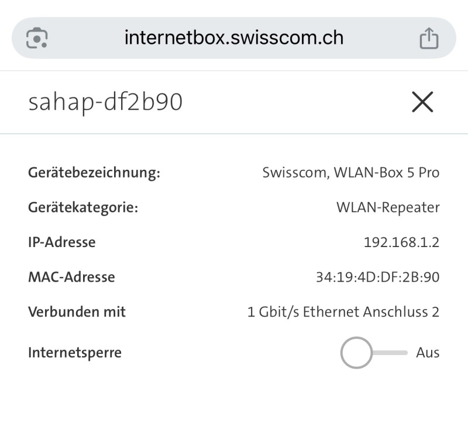Close the sahap-df2b90 device details panel
The width and height of the screenshot is (468, 448).
(422, 102)
